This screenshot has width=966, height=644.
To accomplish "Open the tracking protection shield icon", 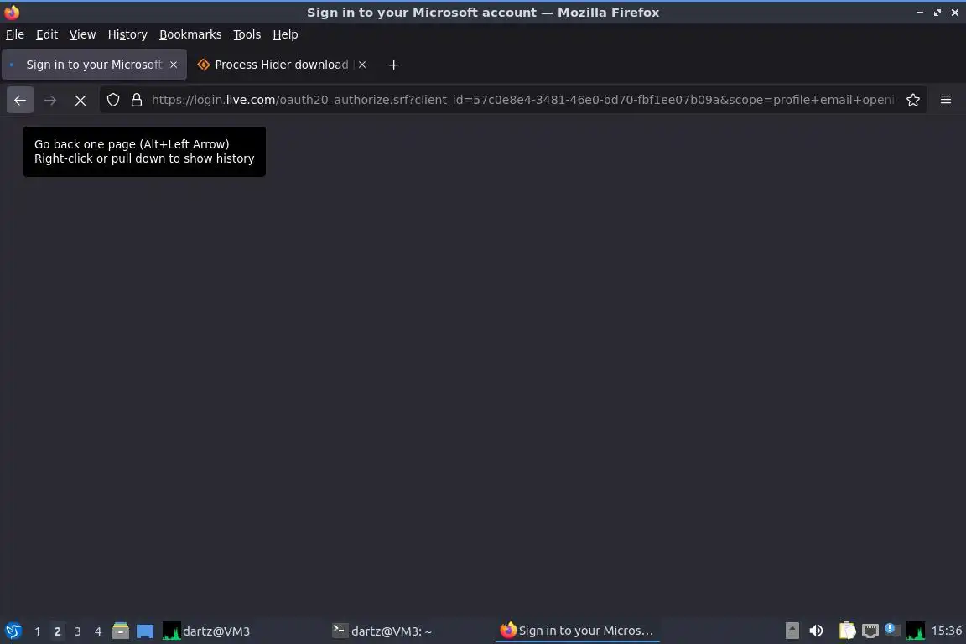I will coord(112,100).
